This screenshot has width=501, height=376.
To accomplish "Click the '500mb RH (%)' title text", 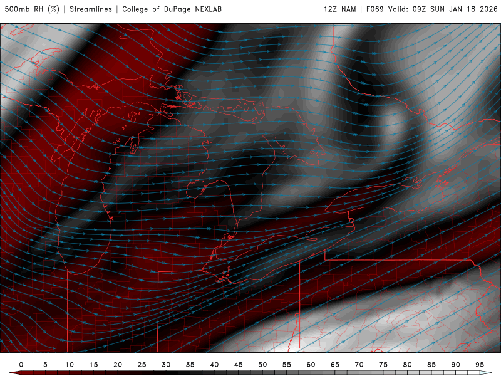I will 32,9.
